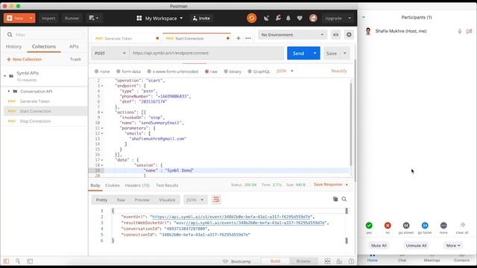The height and width of the screenshot is (268, 477).
Task: Click the two-pane layout icon
Action: 327,261
